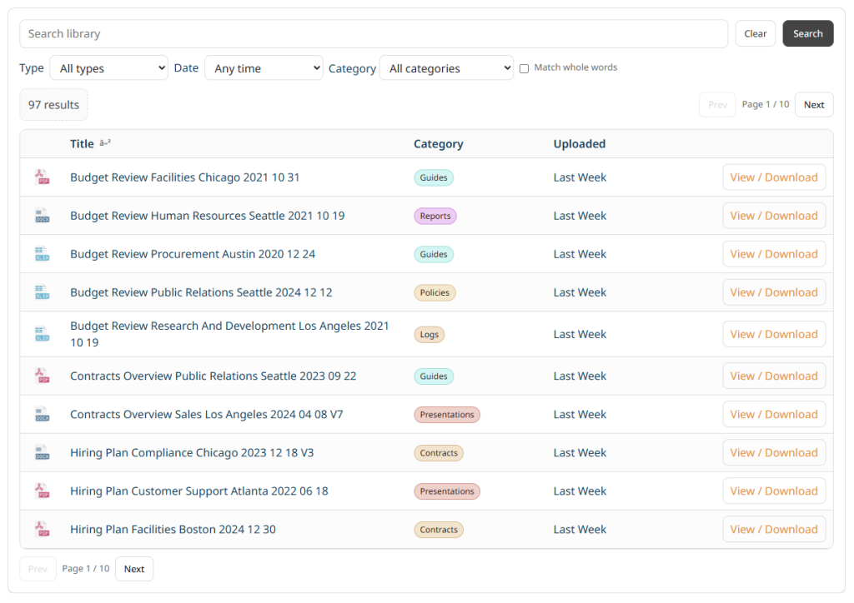Click DOCX icon for Contracts Overview Sales
Image resolution: width=854 pixels, height=603 pixels.
click(42, 415)
